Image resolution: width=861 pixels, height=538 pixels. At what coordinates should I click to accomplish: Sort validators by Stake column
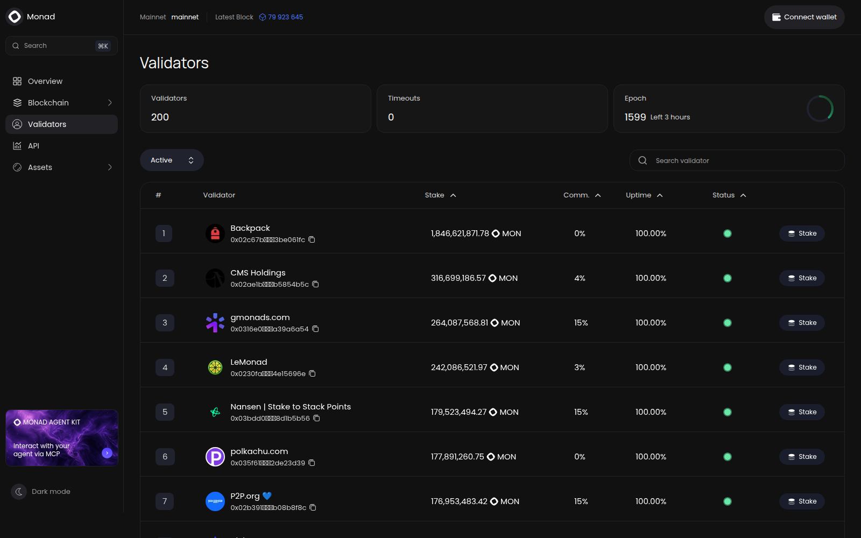pyautogui.click(x=440, y=195)
